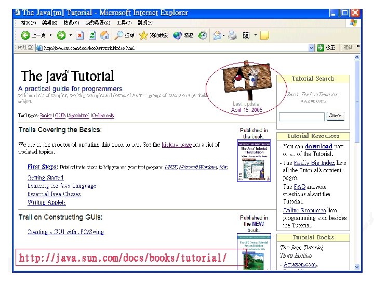The width and height of the screenshot is (374, 281).
Task: Open the Tools menu
Action: point(124,23)
